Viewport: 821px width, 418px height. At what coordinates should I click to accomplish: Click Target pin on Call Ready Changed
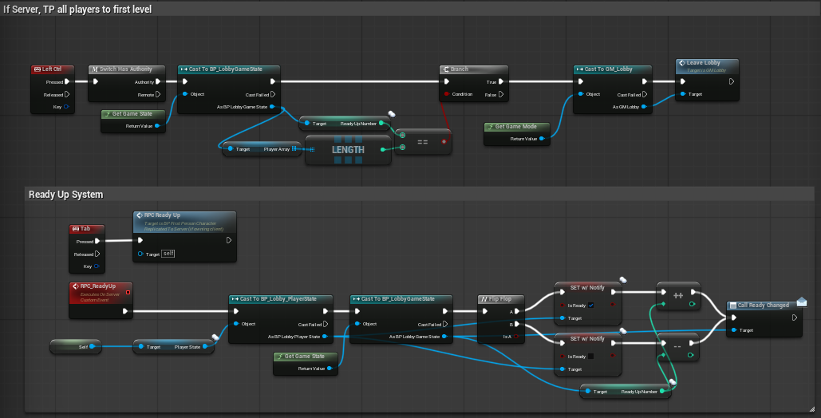(734, 330)
